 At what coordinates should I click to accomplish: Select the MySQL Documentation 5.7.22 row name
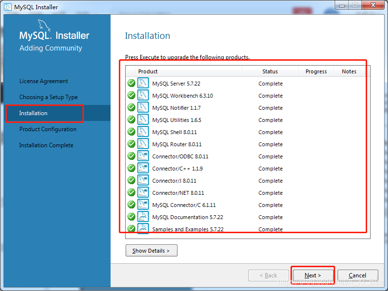188,217
